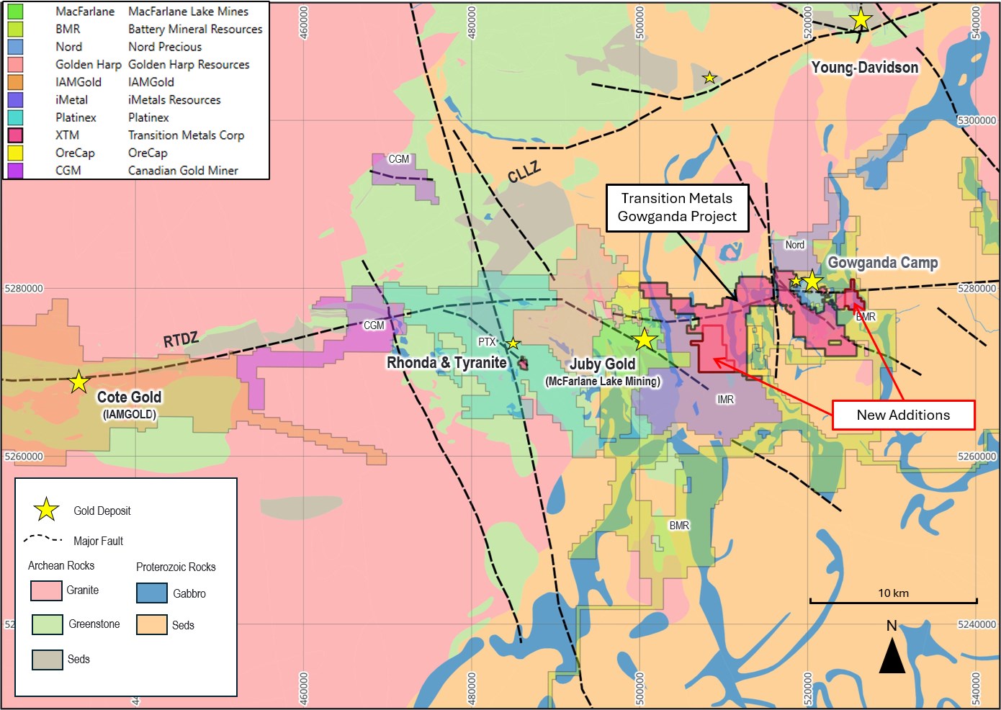
Task: Click the Granite rock swatch
Action: [46, 590]
